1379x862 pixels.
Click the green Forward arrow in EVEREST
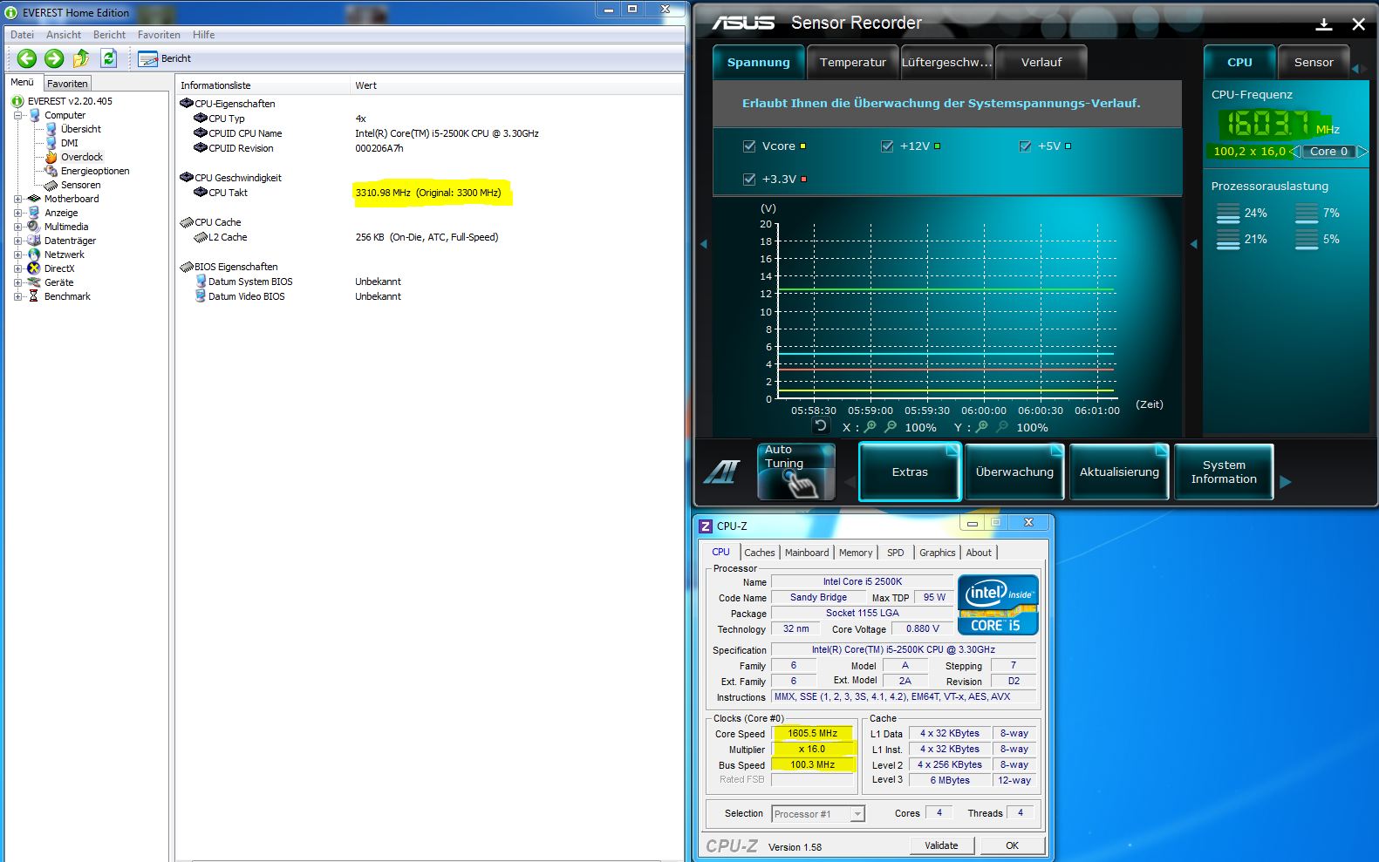tap(54, 58)
